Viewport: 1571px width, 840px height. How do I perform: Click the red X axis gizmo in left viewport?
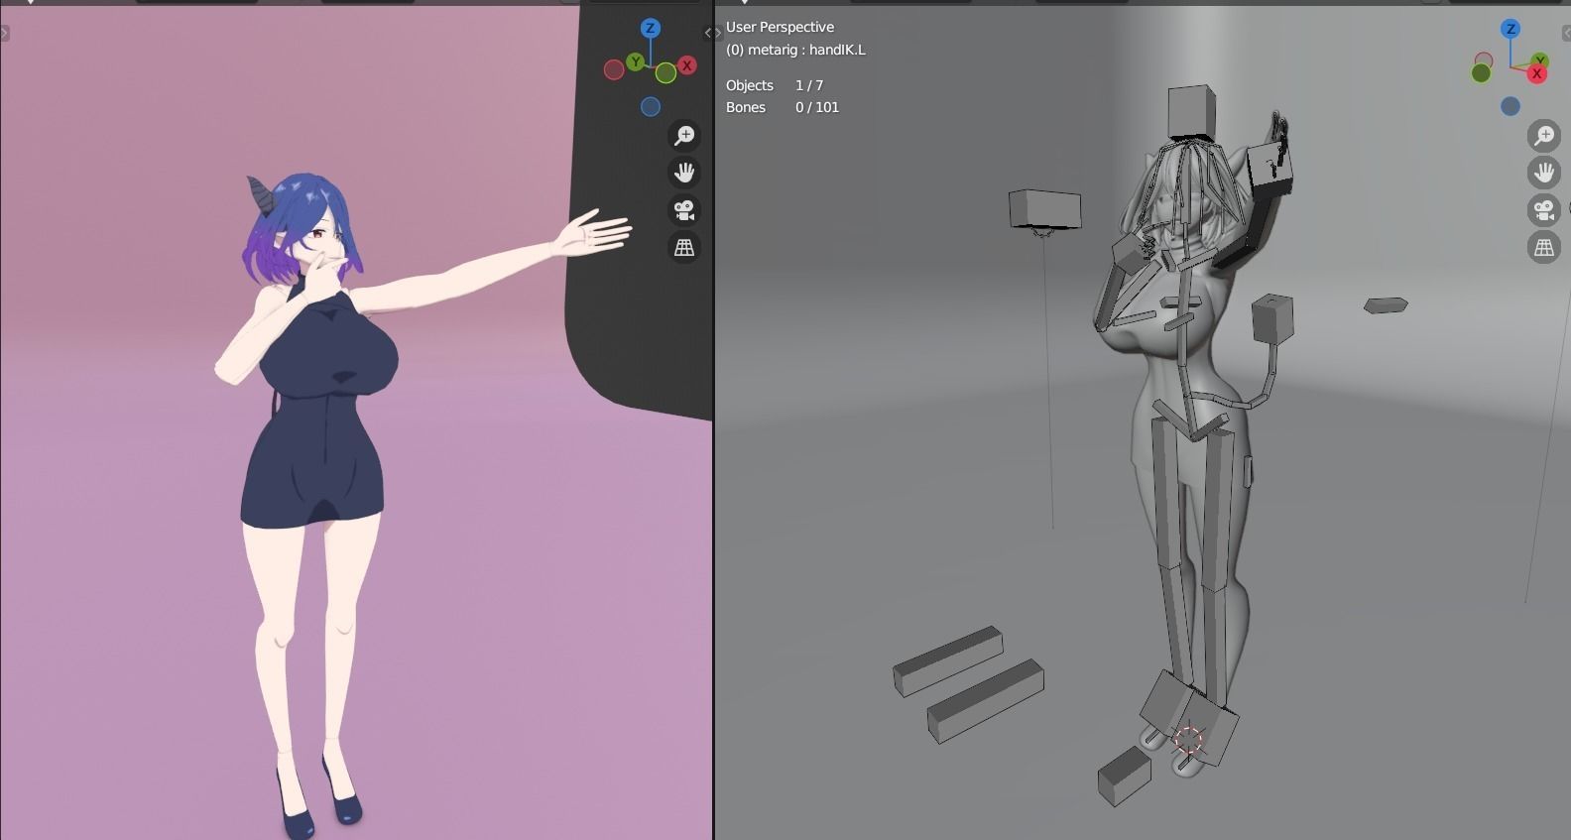pos(687,65)
